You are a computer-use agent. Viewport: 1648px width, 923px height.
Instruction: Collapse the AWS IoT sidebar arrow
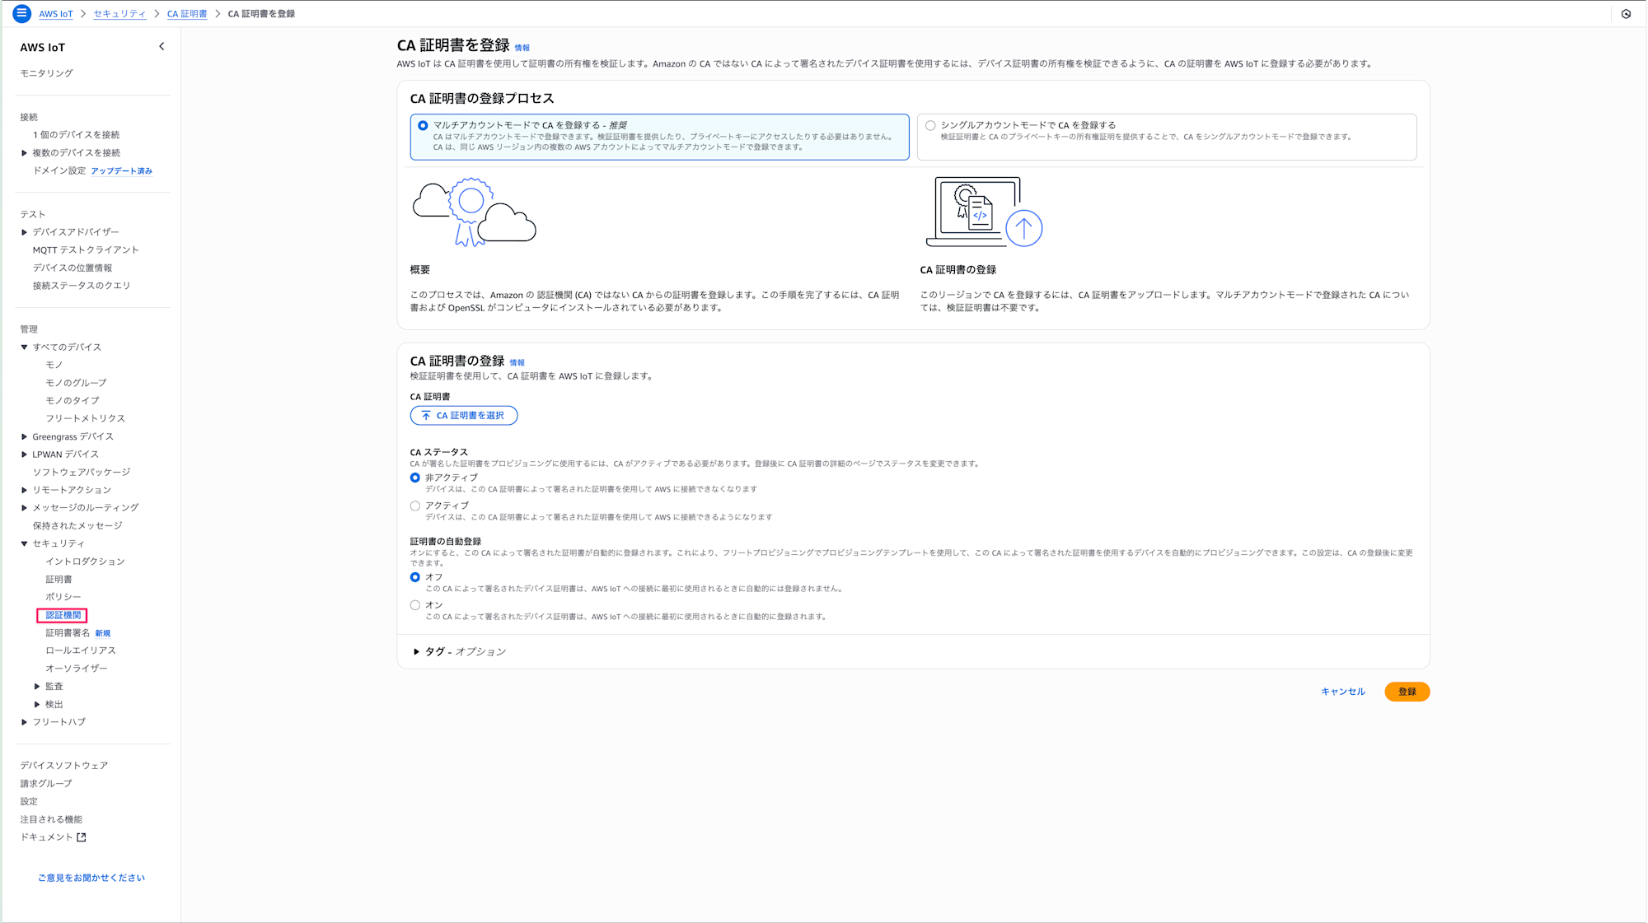point(162,47)
